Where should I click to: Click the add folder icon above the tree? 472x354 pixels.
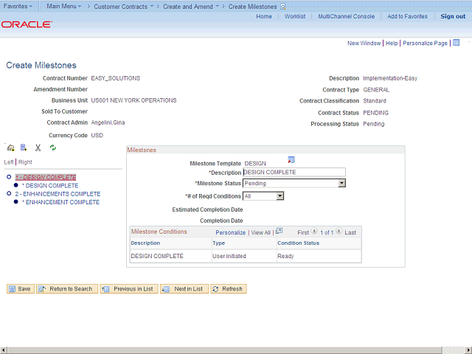click(10, 147)
